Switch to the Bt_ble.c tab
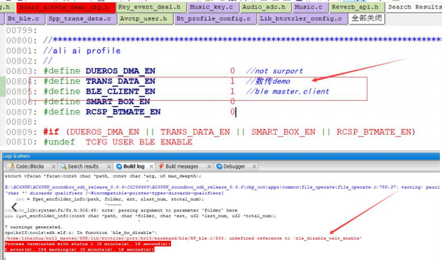442x260 pixels. [25, 19]
